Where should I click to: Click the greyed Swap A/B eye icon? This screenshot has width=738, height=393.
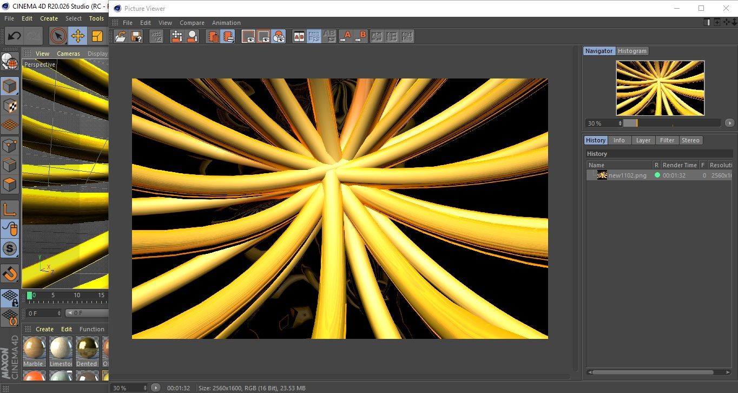[x=329, y=36]
